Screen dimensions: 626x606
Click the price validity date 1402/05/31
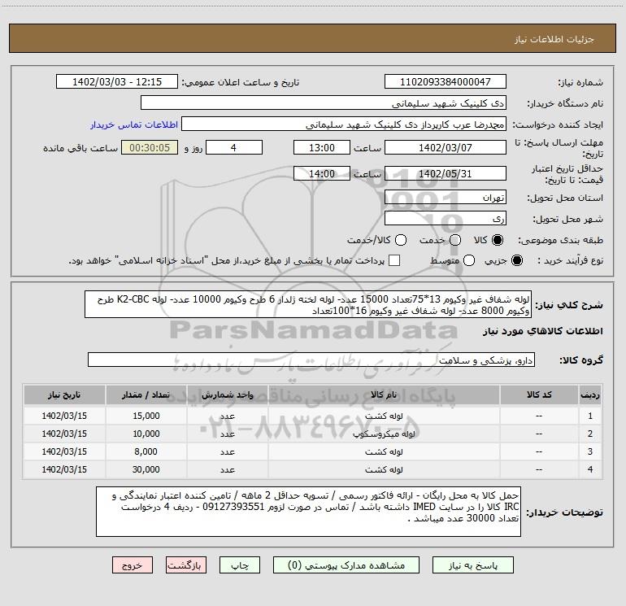point(446,173)
